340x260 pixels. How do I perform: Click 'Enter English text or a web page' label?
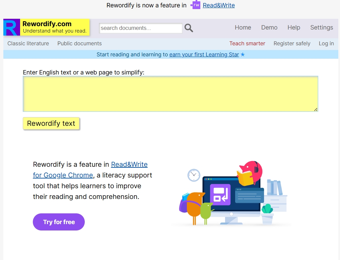[x=83, y=72]
